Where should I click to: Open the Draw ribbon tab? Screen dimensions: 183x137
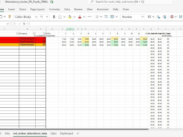[126, 9]
